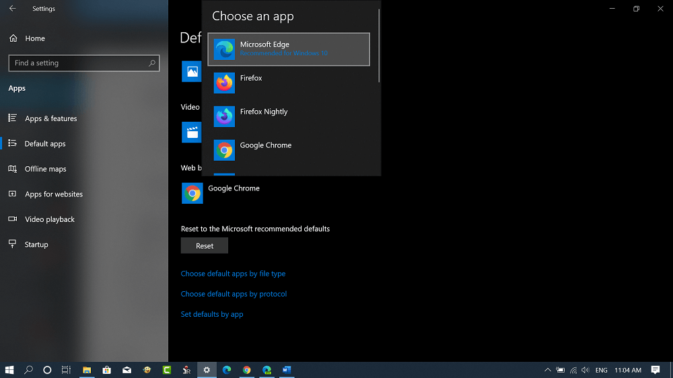Open taskbar Search

pyautogui.click(x=28, y=370)
